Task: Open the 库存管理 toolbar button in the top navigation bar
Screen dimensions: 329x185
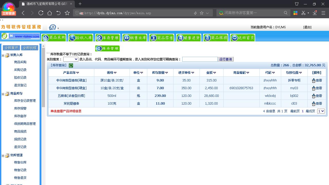Action: click(108, 38)
